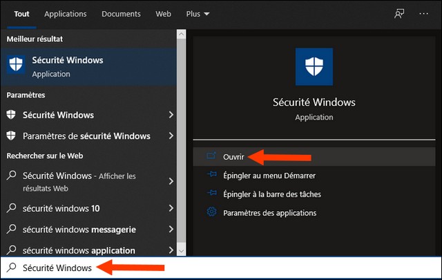Expand the Paramètres de sécurité Windows chevron
Screen dimensions: 442x280
[x=171, y=136]
